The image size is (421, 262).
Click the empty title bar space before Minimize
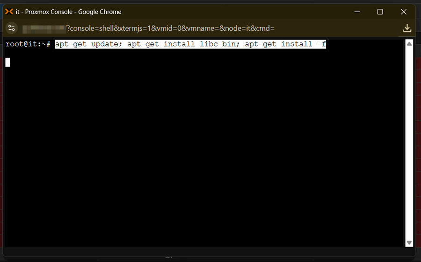coord(234,12)
